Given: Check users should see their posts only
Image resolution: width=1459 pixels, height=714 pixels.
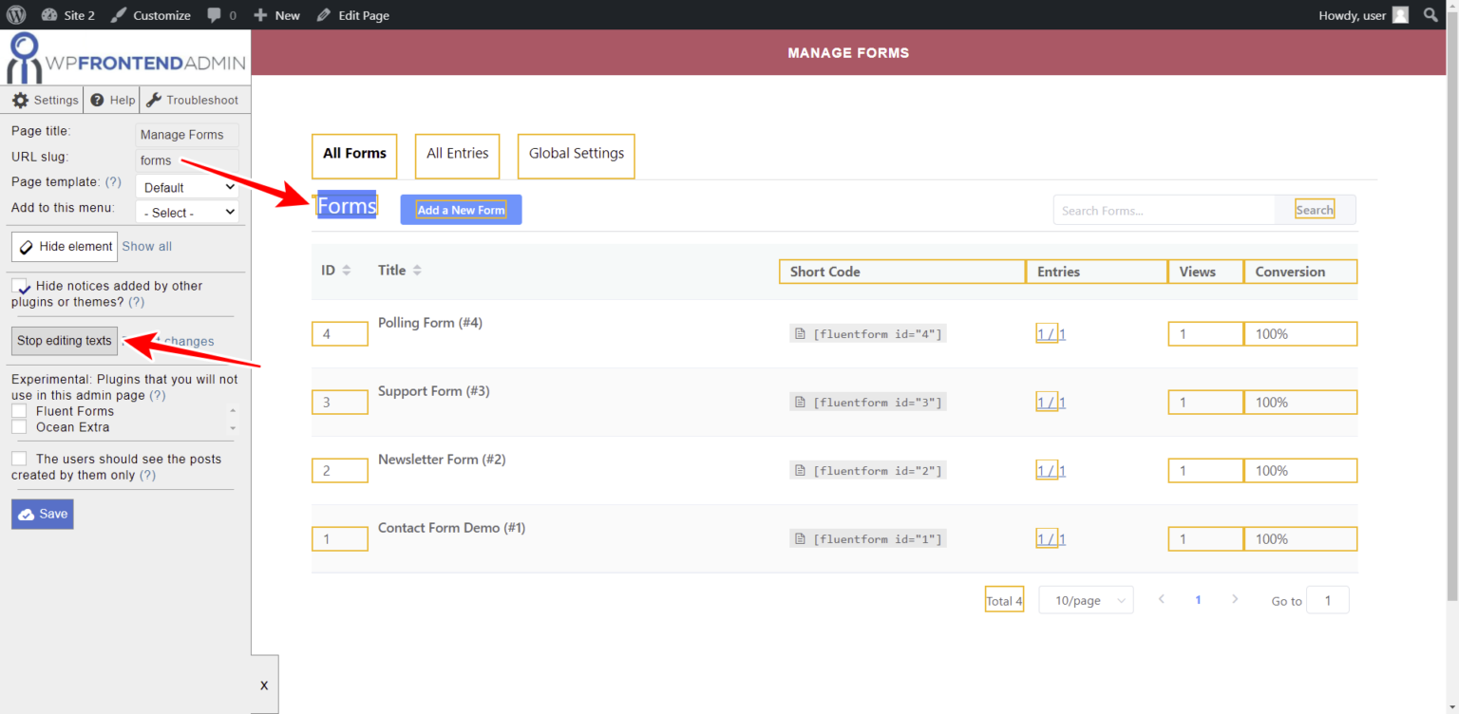Looking at the screenshot, I should pos(18,459).
